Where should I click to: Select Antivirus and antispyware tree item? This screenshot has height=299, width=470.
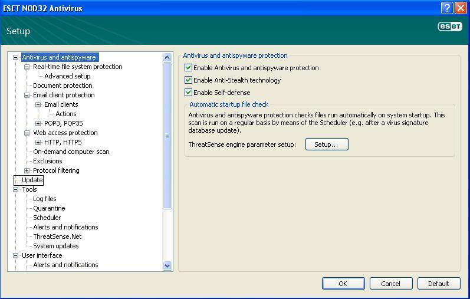pos(59,57)
